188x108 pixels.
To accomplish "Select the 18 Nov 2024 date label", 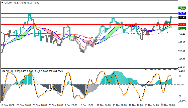I will [x=7, y=105].
